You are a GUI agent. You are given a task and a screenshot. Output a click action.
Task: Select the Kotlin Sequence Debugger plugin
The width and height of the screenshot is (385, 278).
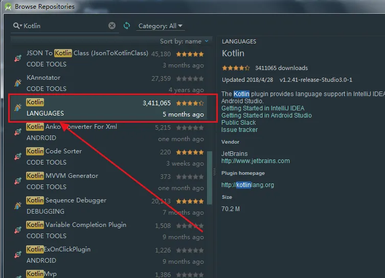109,206
